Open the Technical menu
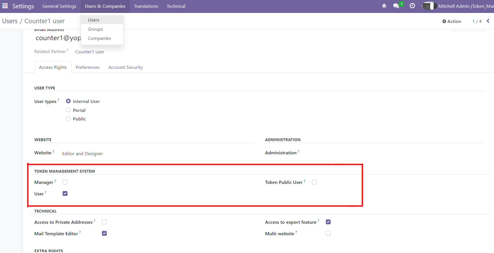The width and height of the screenshot is (494, 253). click(x=176, y=6)
